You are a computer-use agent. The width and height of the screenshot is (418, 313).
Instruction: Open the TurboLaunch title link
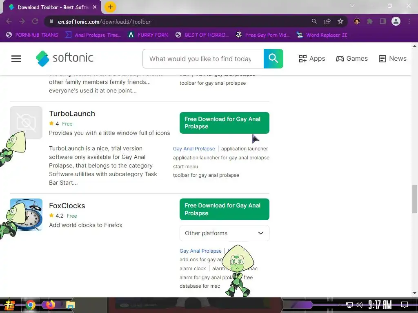point(72,114)
